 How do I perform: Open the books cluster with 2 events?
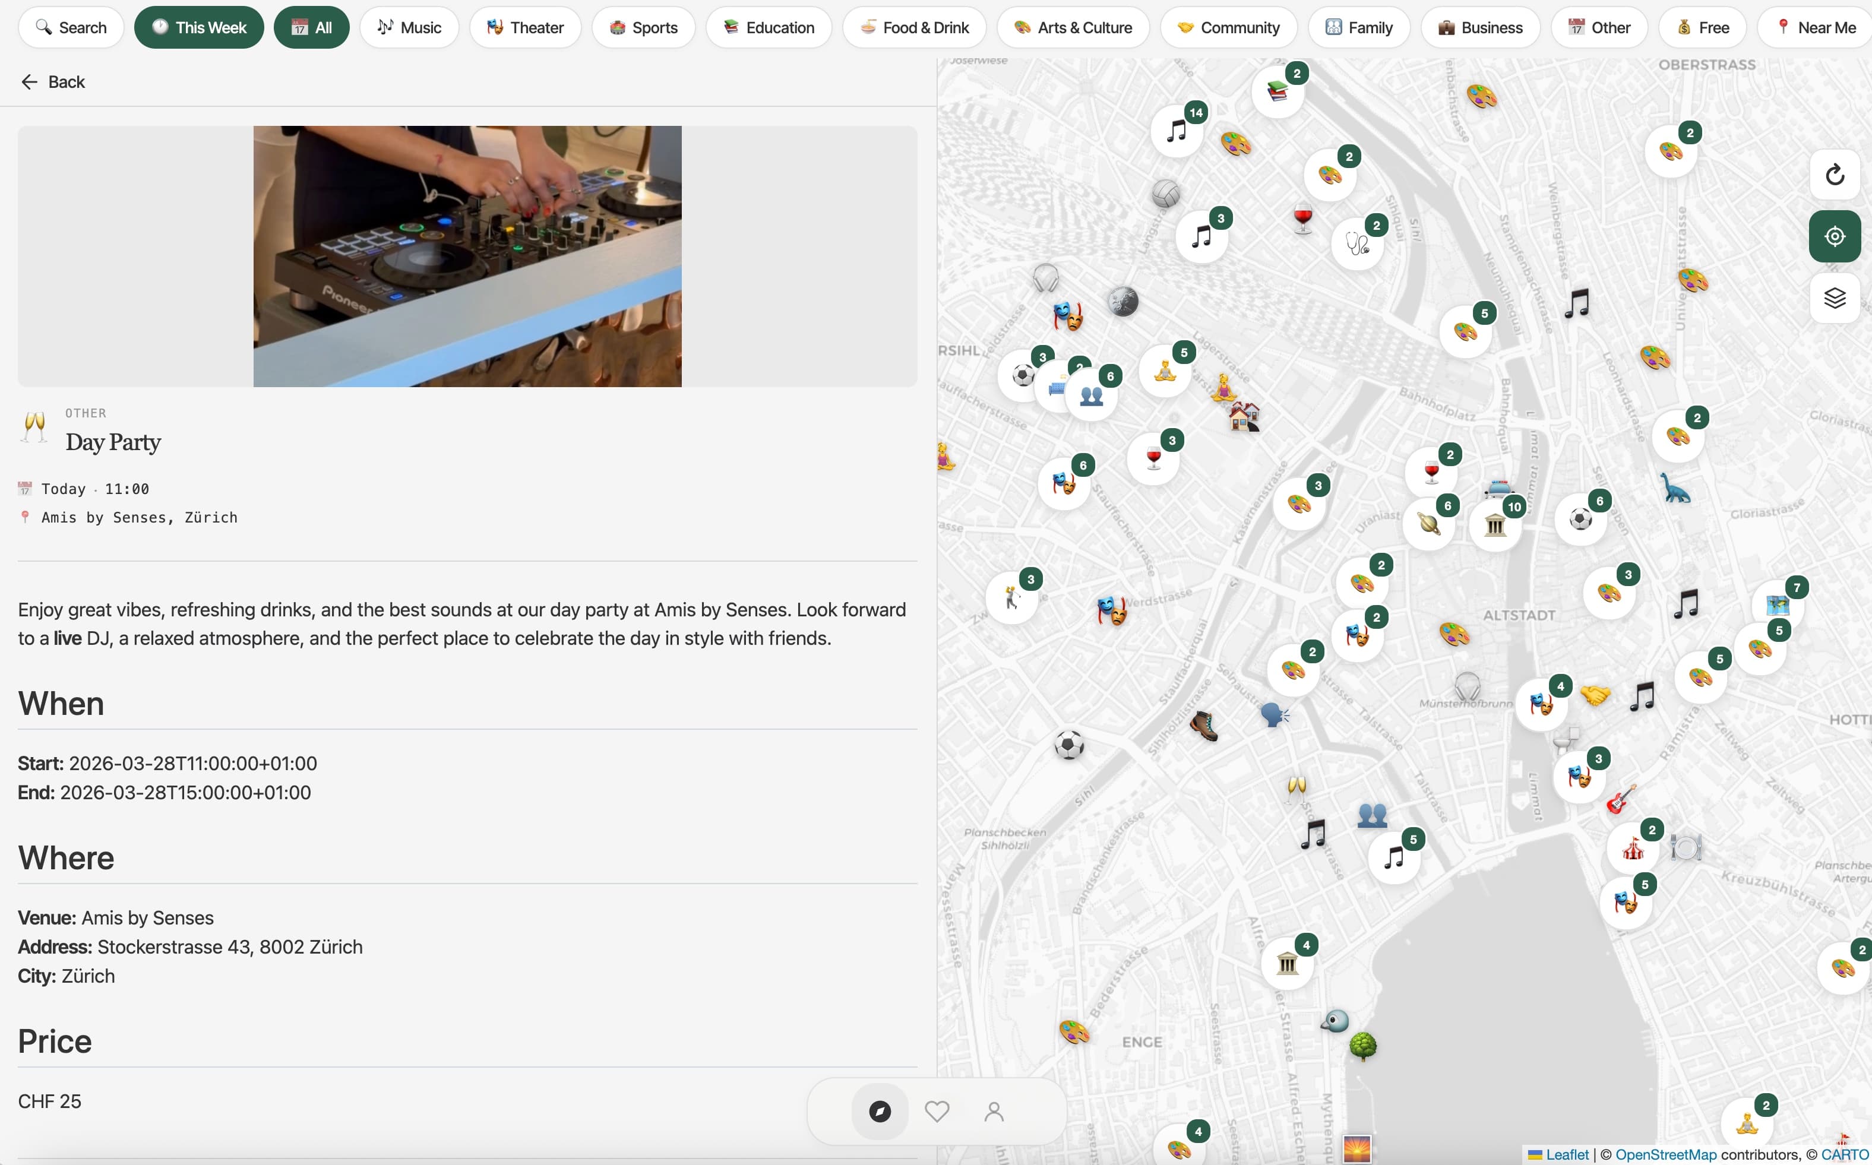(1278, 91)
